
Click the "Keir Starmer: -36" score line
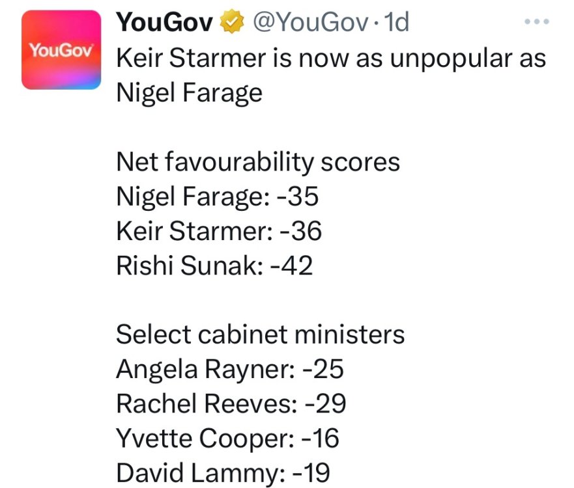point(219,231)
